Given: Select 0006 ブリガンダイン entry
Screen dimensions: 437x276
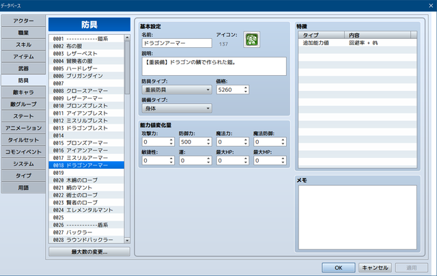Looking at the screenshot, I should [87, 76].
